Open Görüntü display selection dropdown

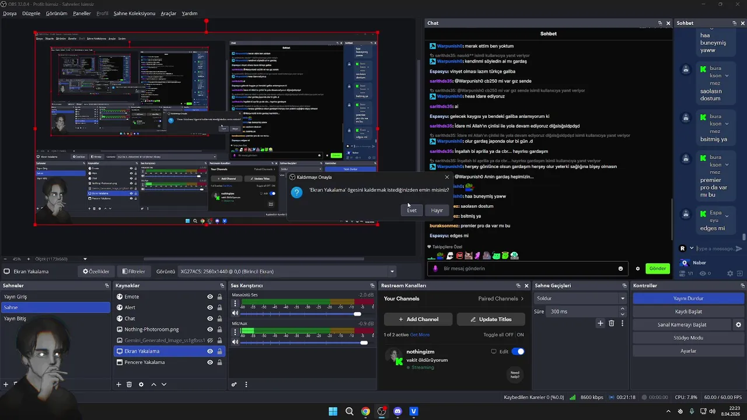(287, 271)
